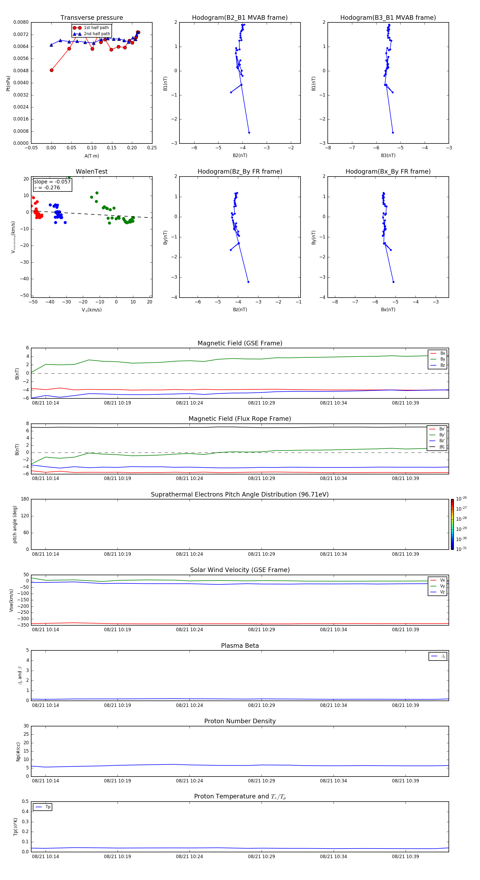Image resolution: width=480 pixels, height=880 pixels.
Task: Select Bx' in Flux Rope legend
Action: (x=437, y=429)
